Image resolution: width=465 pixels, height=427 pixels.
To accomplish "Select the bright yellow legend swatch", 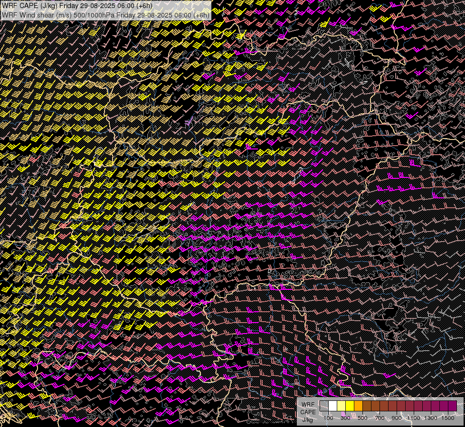I will (350, 406).
